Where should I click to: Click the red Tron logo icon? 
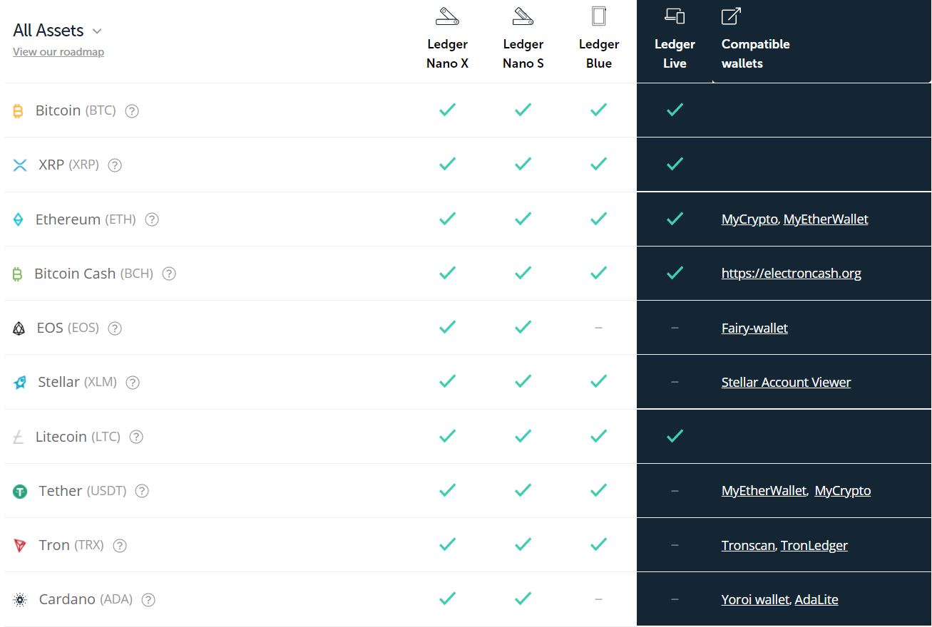[x=20, y=546]
